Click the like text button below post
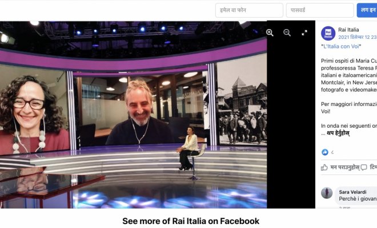This screenshot has width=377, height=228. pyautogui.click(x=345, y=167)
